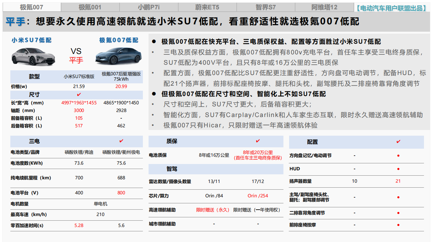The width and height of the screenshot is (437, 242).
Task: Click the dimensions 4997*1963*1455
Action: click(79, 103)
